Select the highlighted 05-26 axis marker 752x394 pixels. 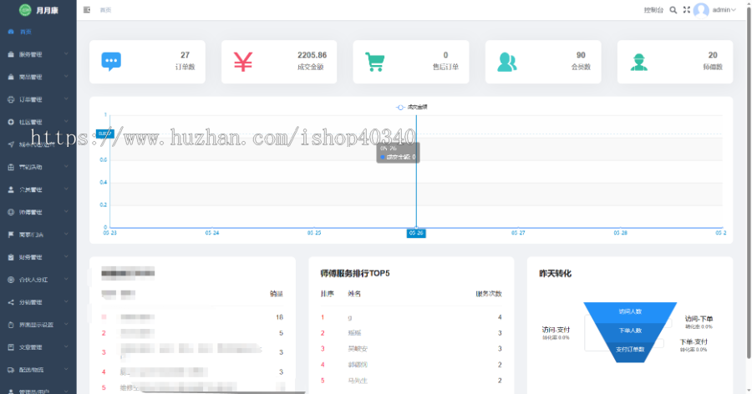(416, 233)
